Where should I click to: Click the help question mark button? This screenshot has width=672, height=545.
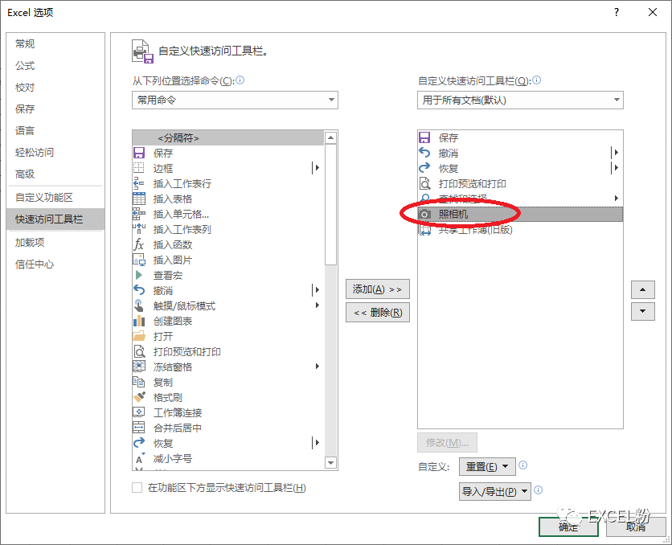click(x=617, y=12)
